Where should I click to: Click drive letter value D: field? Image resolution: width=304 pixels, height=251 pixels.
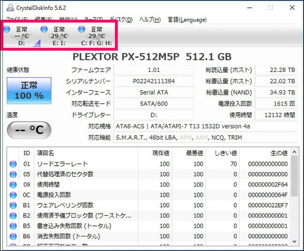click(154, 115)
